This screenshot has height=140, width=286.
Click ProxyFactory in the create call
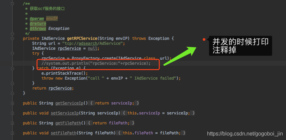point(85,58)
